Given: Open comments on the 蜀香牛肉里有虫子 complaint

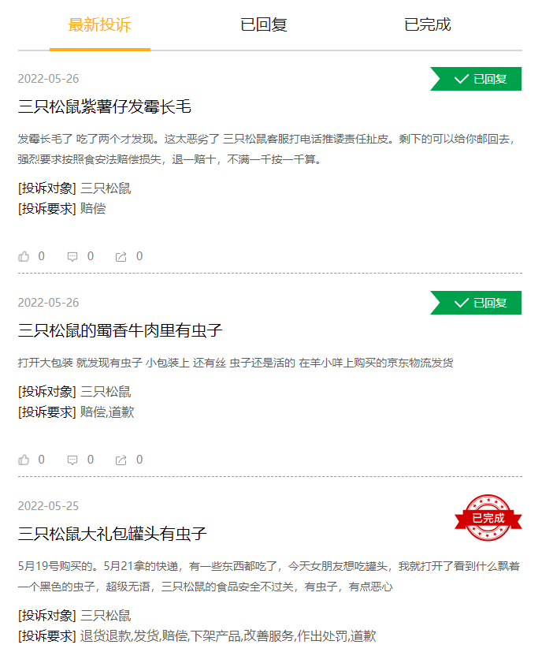Looking at the screenshot, I should [x=72, y=460].
